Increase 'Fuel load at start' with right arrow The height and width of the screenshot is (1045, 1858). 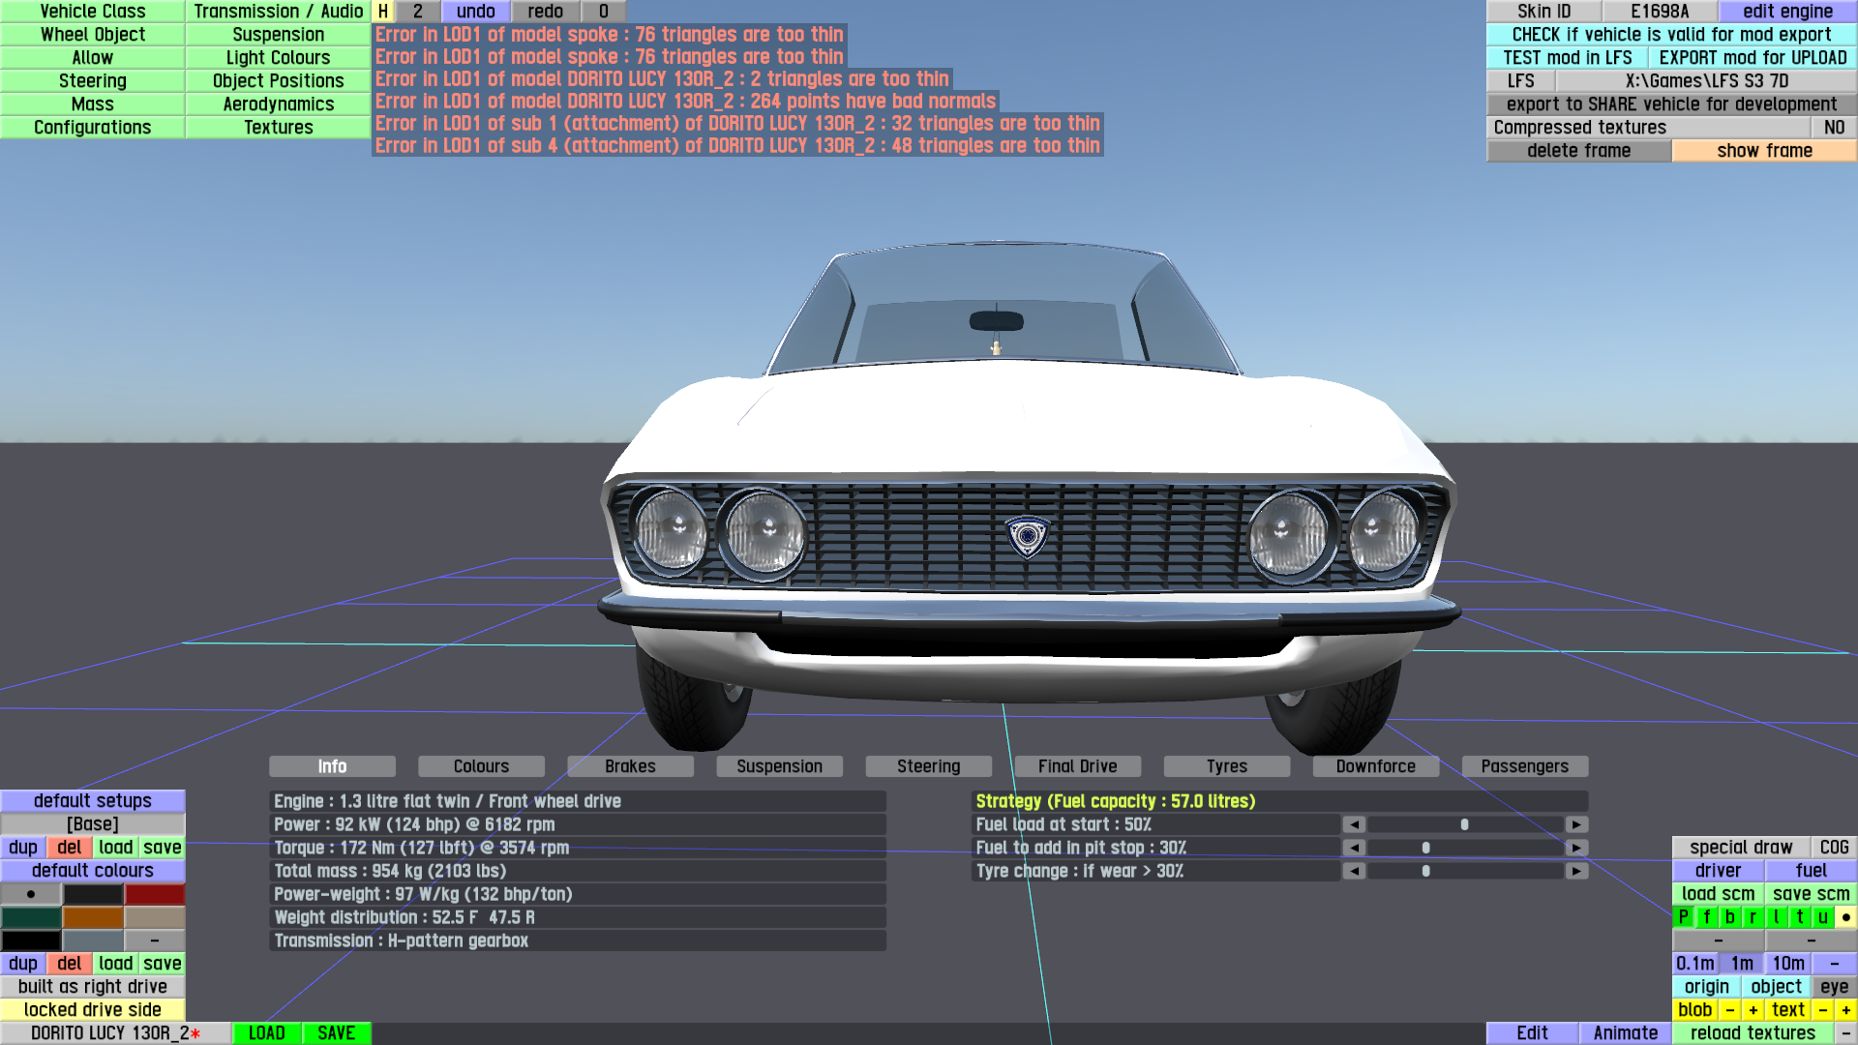tap(1576, 824)
